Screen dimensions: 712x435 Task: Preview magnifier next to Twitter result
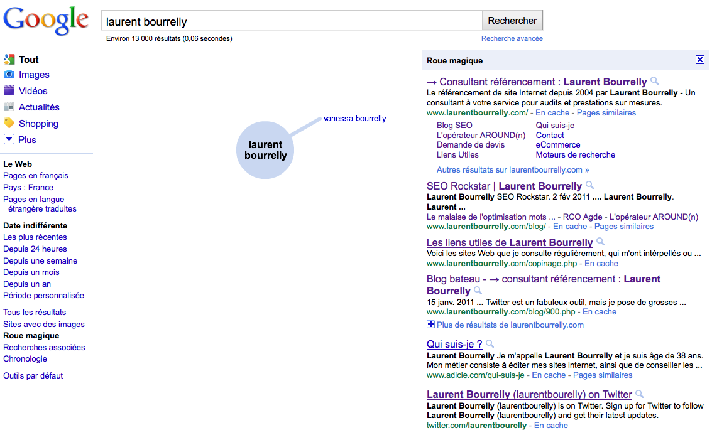[x=639, y=394]
